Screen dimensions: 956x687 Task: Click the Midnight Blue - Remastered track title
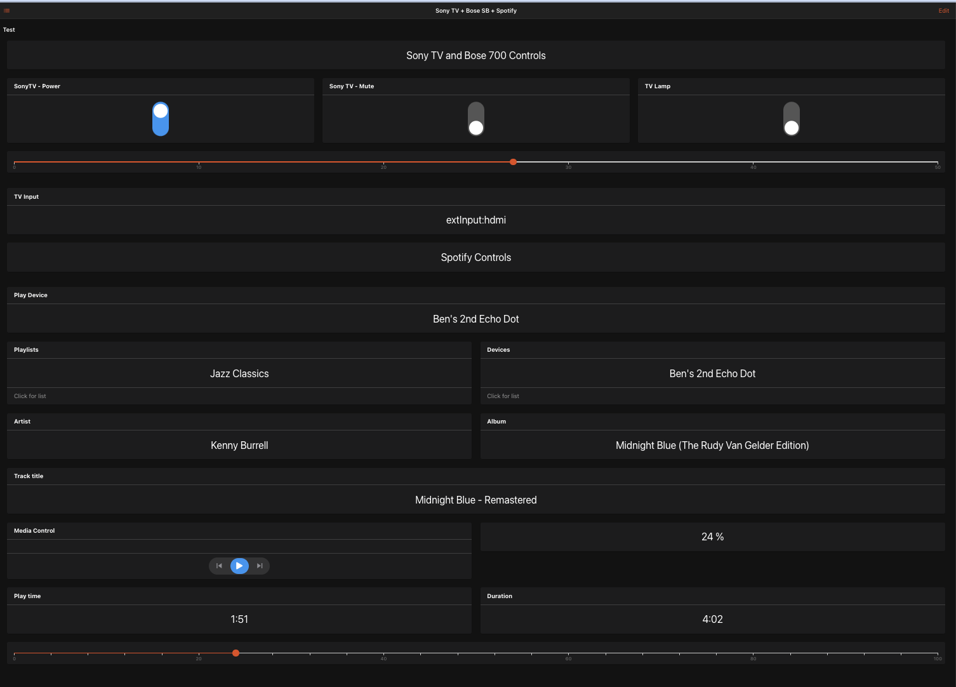point(476,500)
